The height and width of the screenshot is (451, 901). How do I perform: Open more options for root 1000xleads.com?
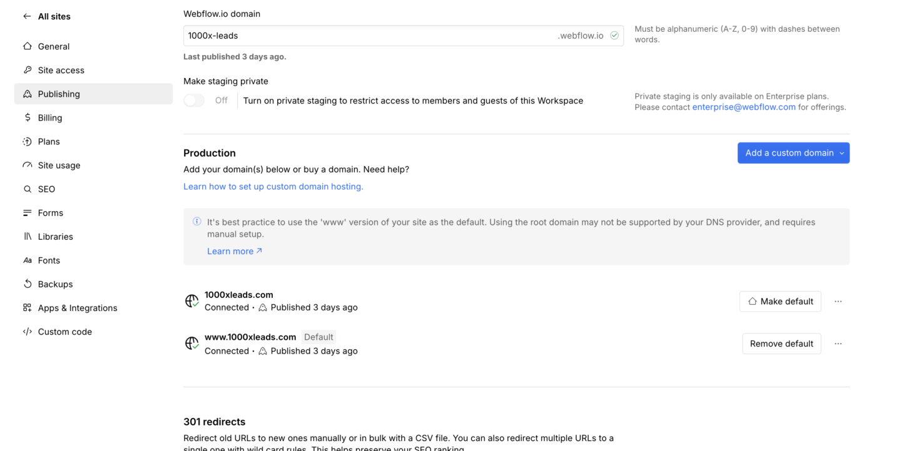pos(838,301)
